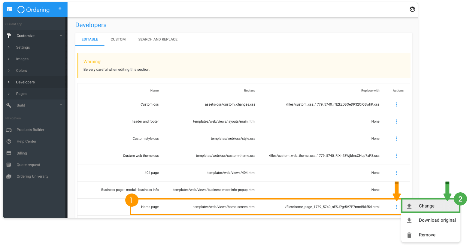Click the 'Name' column header
This screenshot has width=467, height=246.
(x=154, y=91)
